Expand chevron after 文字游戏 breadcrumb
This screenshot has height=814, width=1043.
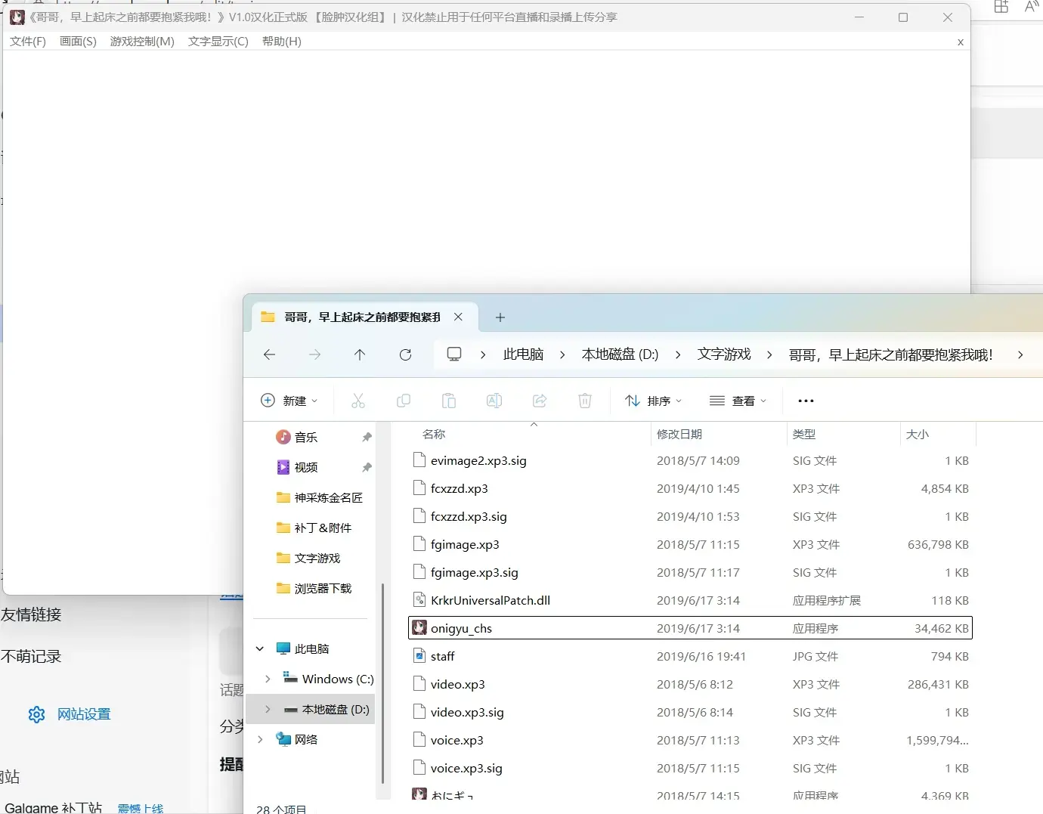pyautogui.click(x=769, y=354)
